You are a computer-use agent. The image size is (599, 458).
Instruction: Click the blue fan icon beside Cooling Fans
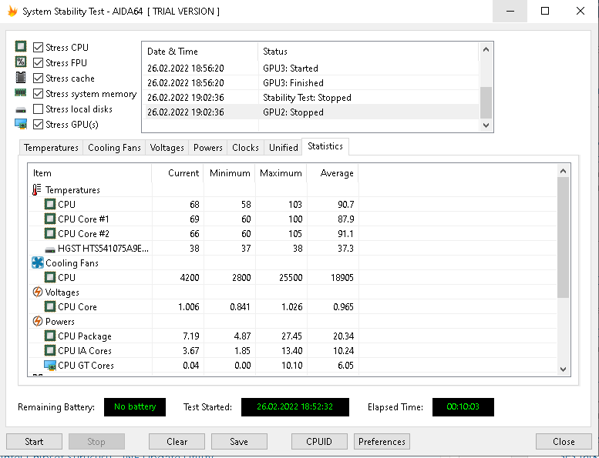38,262
